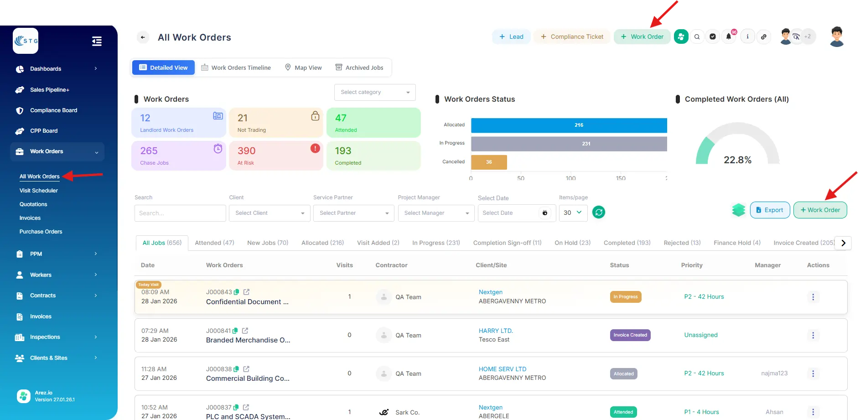Click the back arrow beside All Work Orders
This screenshot has width=860, height=420.
pyautogui.click(x=143, y=37)
